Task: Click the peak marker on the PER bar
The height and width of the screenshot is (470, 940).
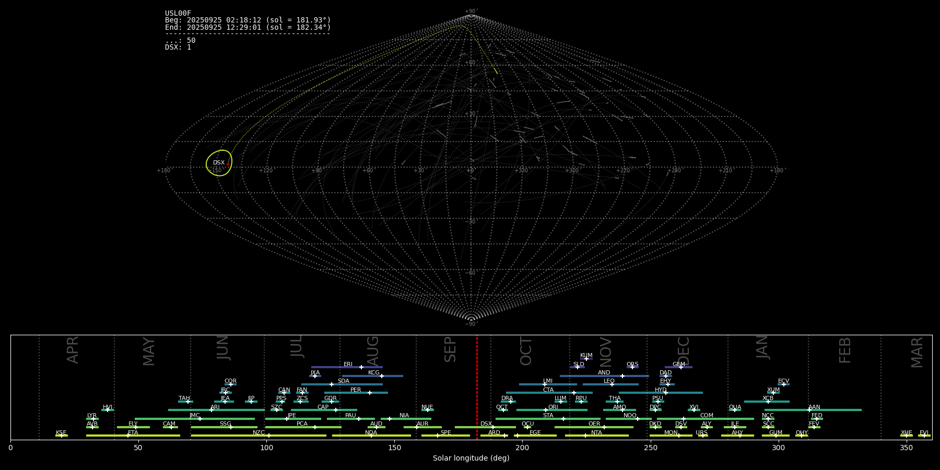Action: (370, 393)
